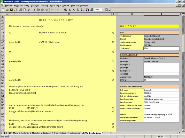
Task: Expand toolbar options arrow at toolbar end
Action: (x=110, y=10)
